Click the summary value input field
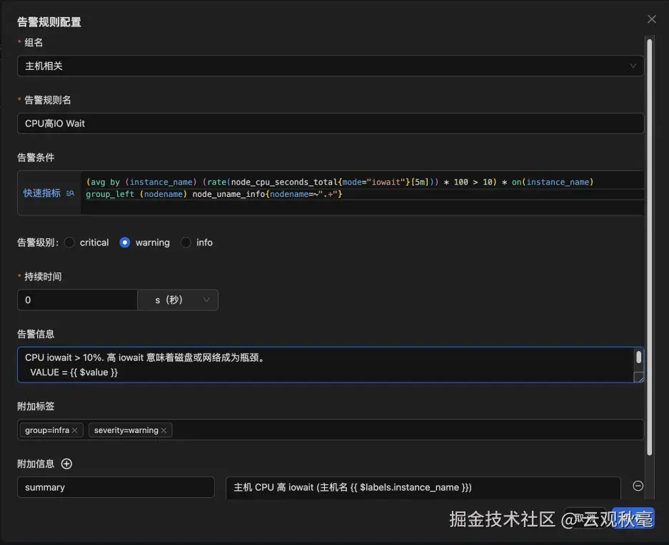This screenshot has width=669, height=545. tap(423, 487)
